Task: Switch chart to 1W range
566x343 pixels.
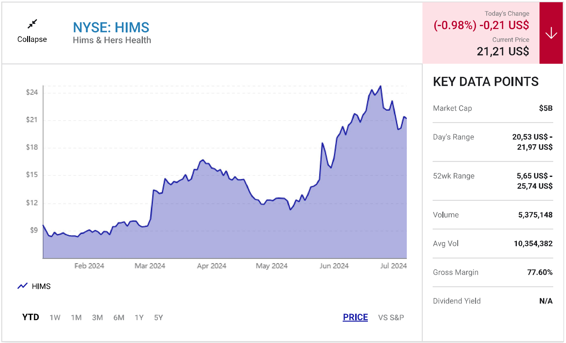Action: (55, 317)
